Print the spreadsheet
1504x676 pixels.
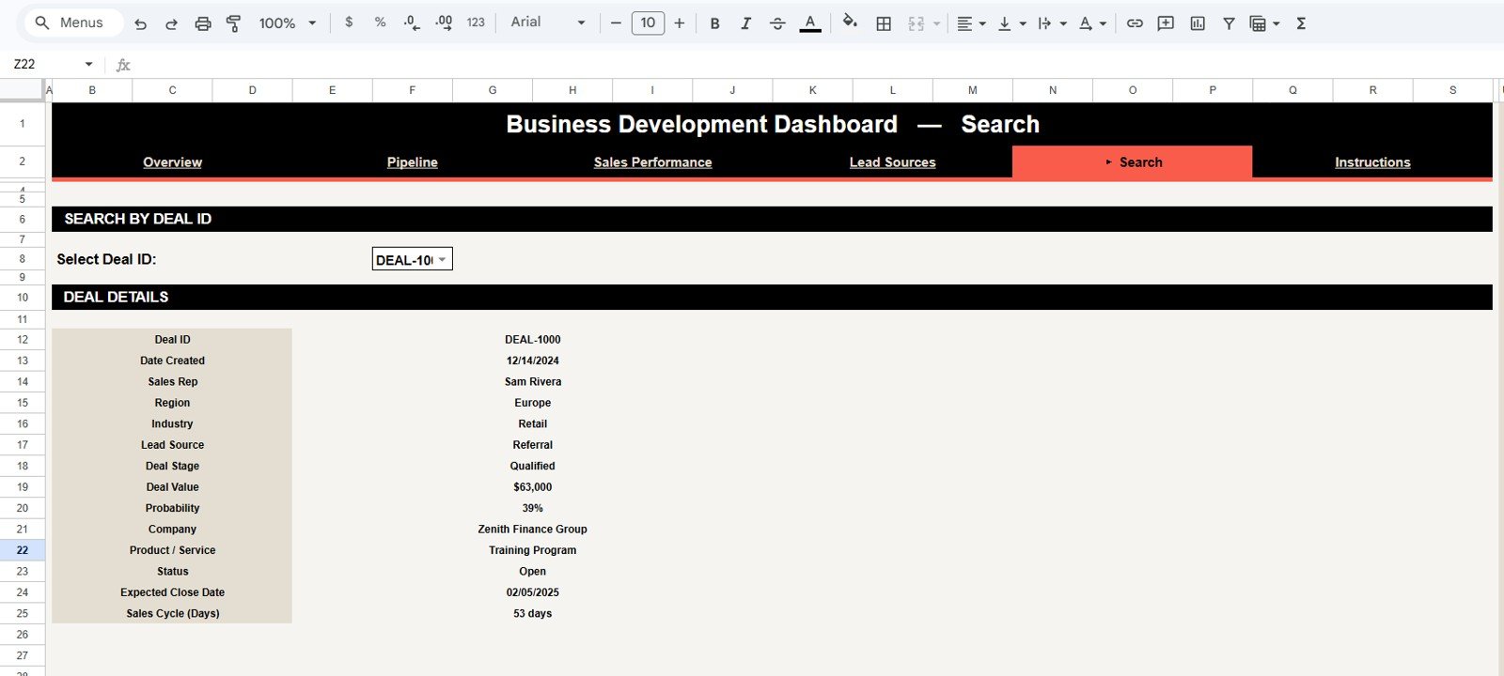(202, 23)
